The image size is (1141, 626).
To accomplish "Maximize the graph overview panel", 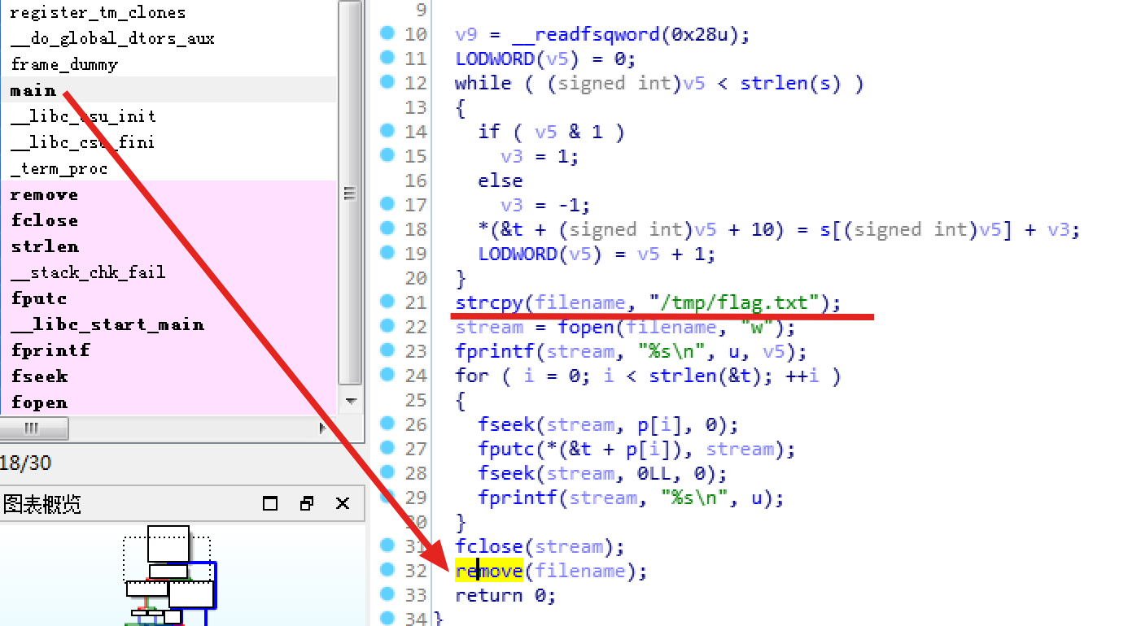I will pos(269,504).
